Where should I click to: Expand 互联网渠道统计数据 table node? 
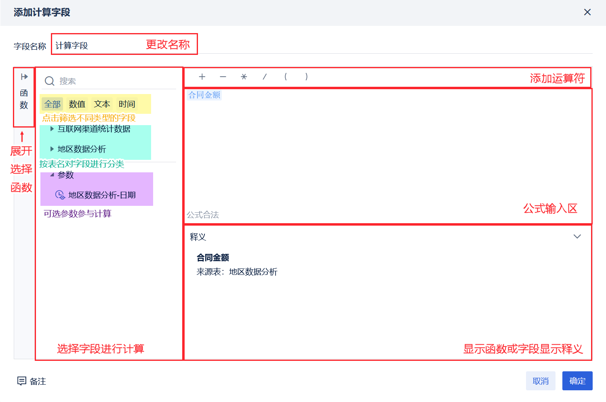click(x=52, y=129)
